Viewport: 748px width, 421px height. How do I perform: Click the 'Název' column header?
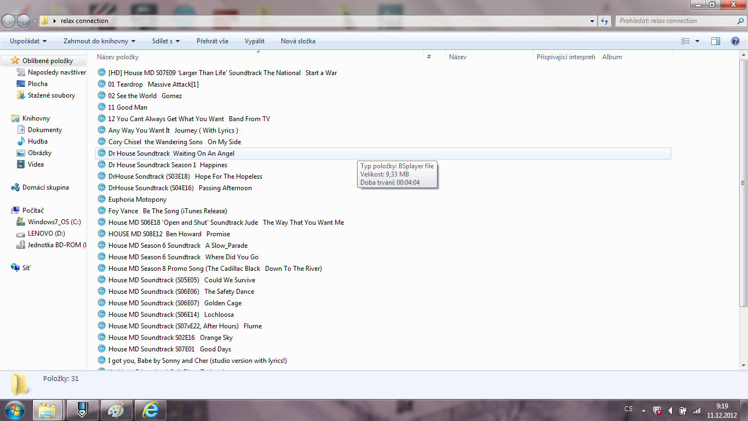[490, 57]
